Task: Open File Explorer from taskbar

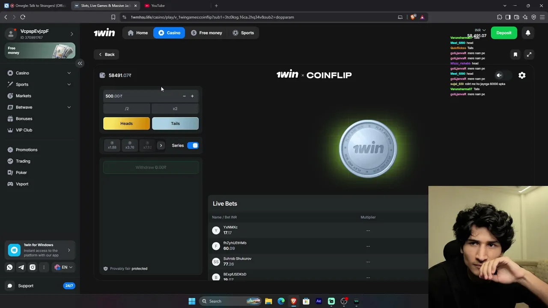Action: coord(268,301)
